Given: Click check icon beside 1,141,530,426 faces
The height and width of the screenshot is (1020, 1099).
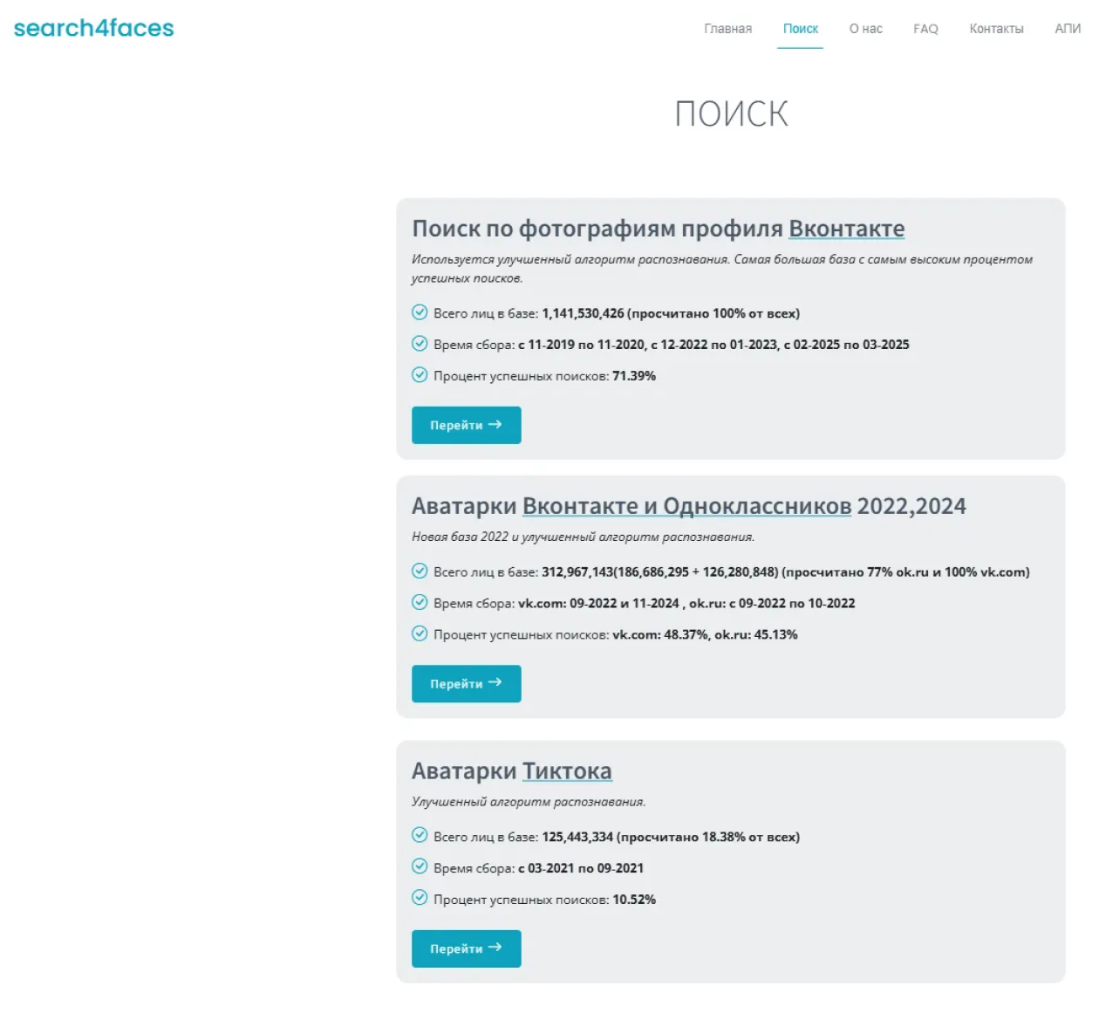Looking at the screenshot, I should coord(420,312).
